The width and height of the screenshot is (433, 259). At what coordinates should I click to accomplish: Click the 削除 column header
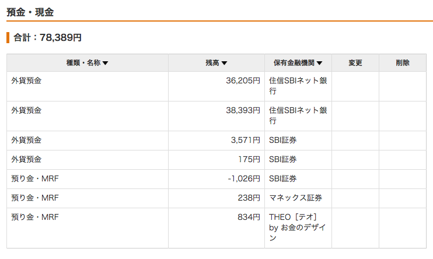(x=403, y=63)
